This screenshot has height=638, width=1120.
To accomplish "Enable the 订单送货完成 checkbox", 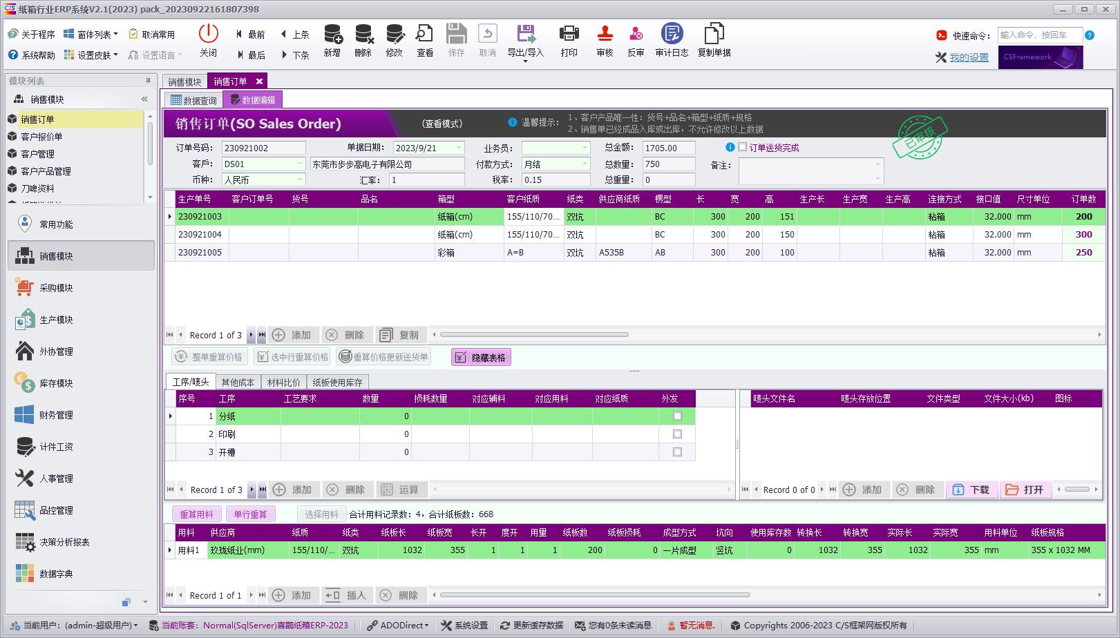I will click(x=743, y=147).
